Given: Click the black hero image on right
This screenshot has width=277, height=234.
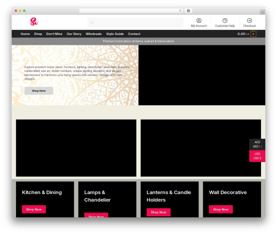Looking at the screenshot, I should tap(202, 75).
